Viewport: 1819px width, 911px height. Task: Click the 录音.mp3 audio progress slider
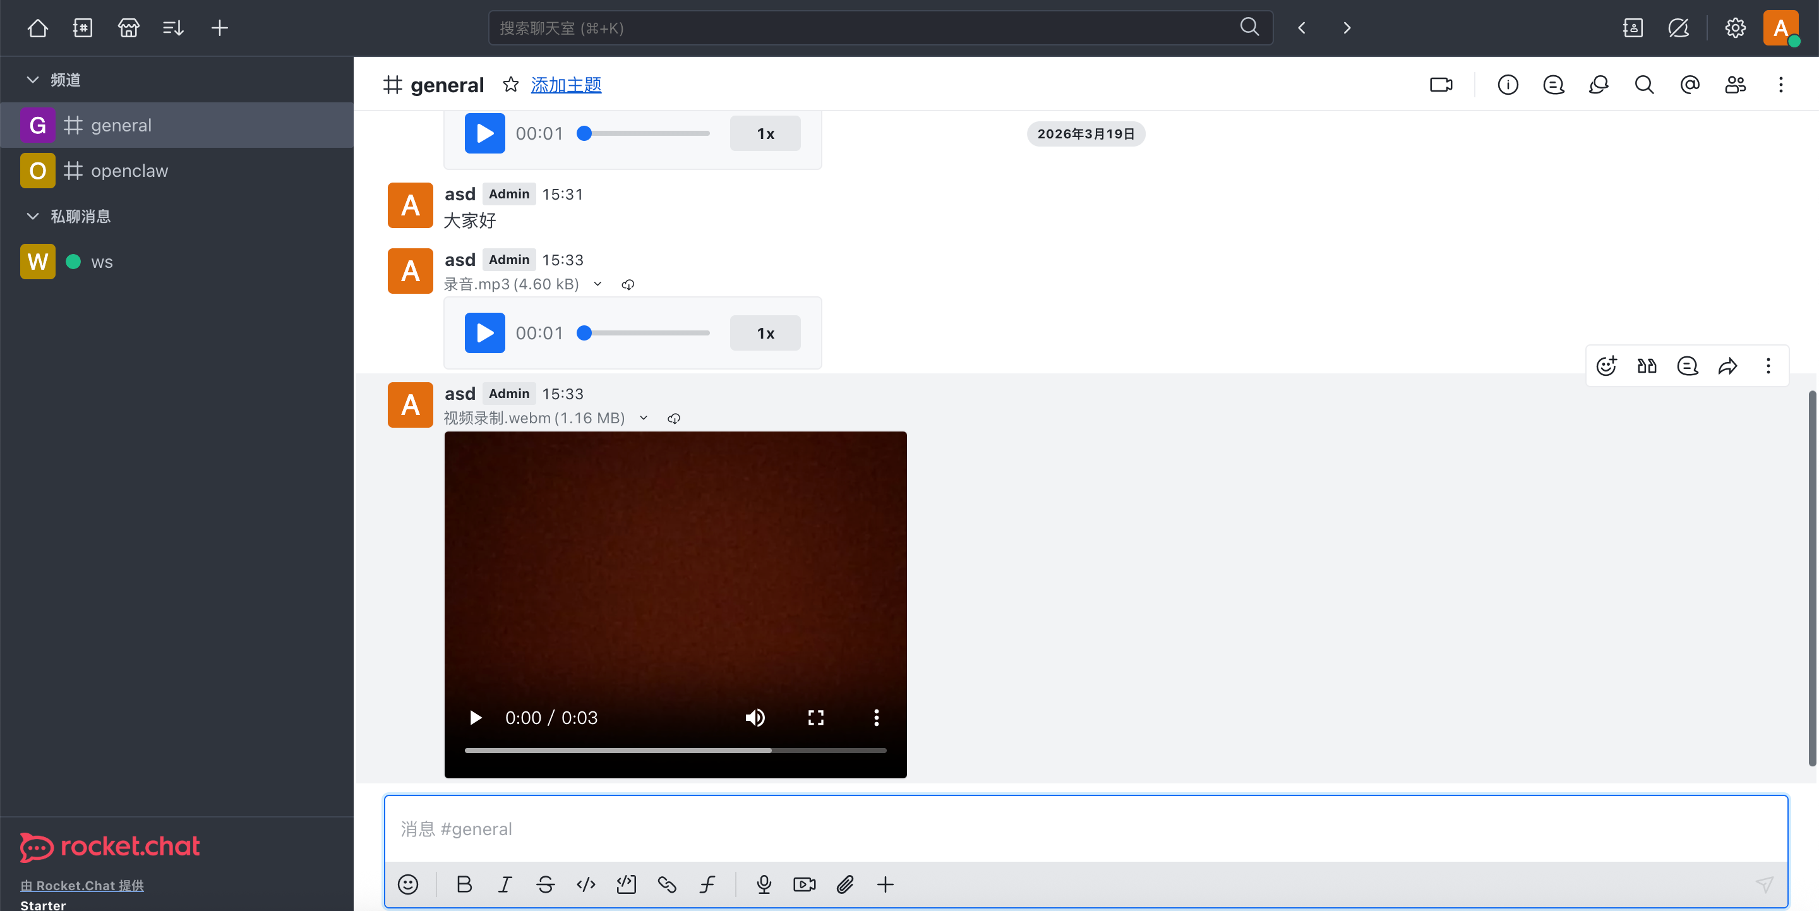click(x=646, y=334)
